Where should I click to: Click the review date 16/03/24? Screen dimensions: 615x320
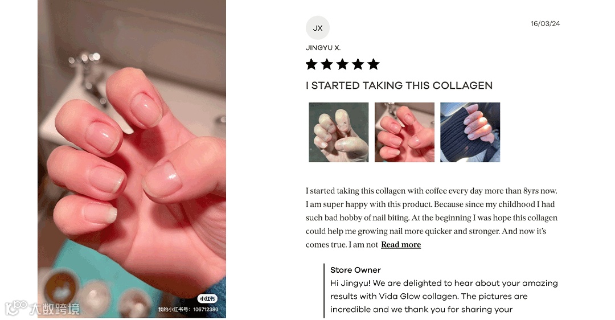click(x=545, y=23)
